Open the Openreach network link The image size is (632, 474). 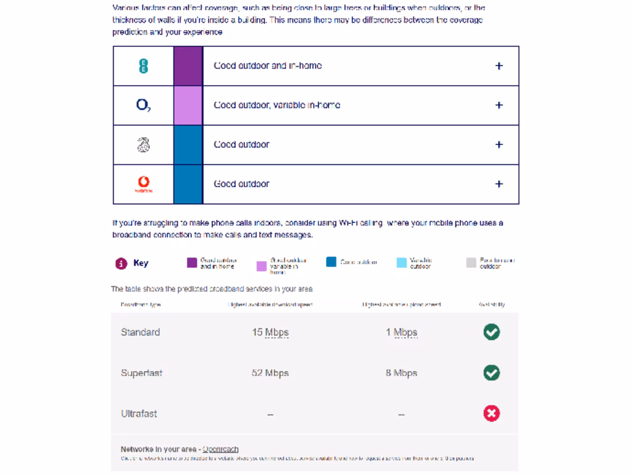point(220,449)
